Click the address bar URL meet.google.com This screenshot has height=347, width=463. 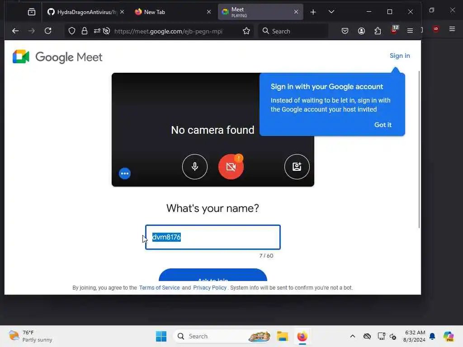tap(168, 31)
